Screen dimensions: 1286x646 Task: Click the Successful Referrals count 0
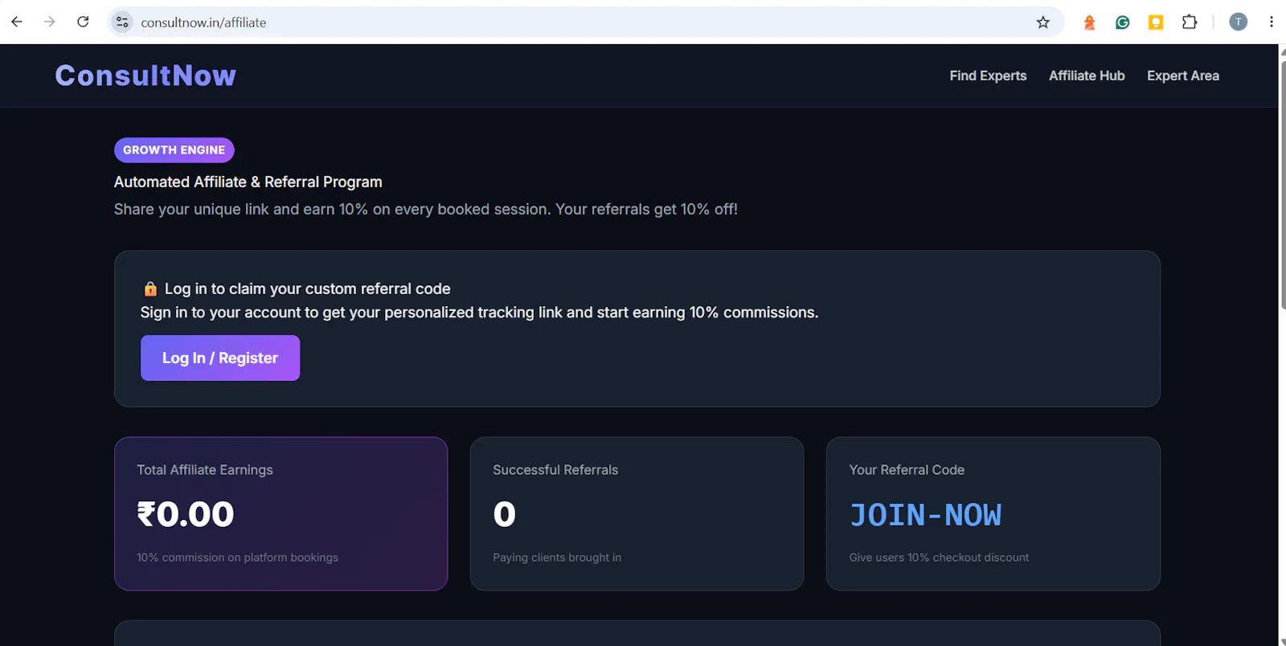click(x=504, y=514)
